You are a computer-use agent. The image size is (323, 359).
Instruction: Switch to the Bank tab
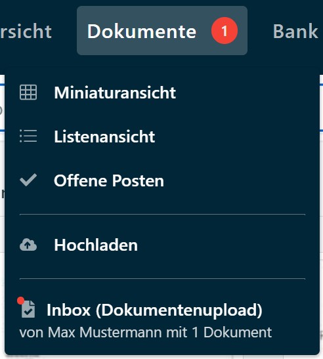[x=295, y=31]
